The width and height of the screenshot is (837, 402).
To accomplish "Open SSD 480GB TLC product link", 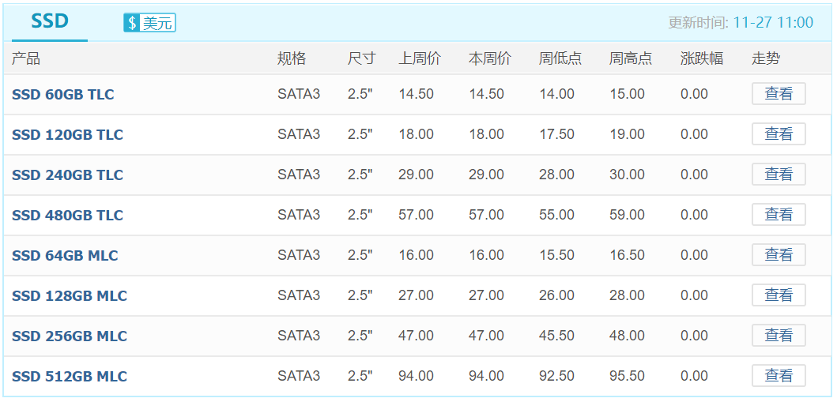I will point(67,216).
